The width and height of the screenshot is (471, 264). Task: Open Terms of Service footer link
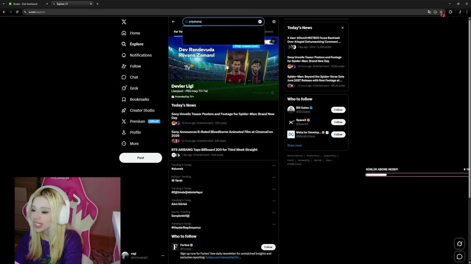pos(295,156)
